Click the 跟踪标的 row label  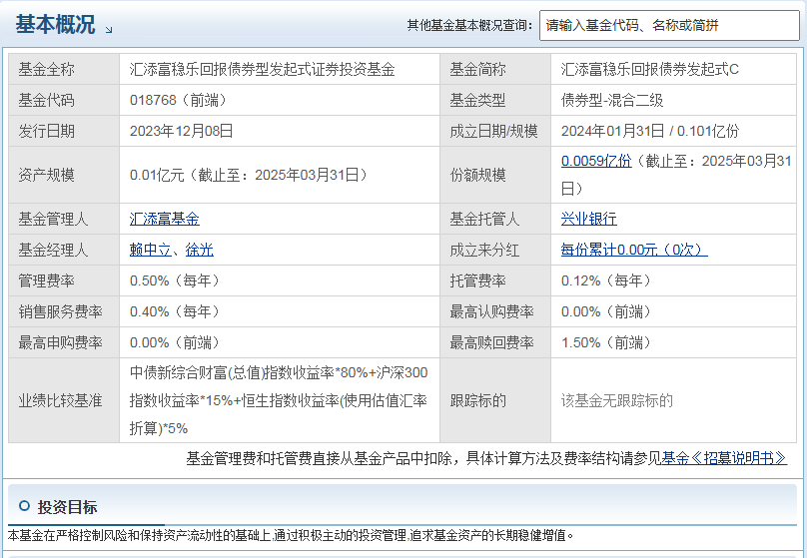click(477, 400)
